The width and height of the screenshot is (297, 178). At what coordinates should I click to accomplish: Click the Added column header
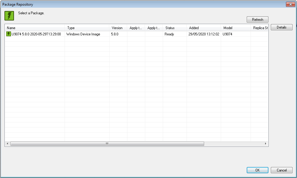point(204,28)
